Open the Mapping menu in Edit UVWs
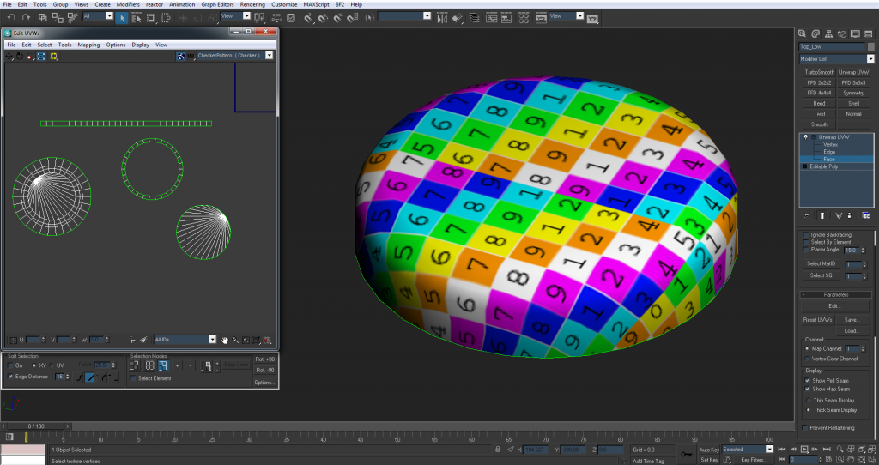 point(88,45)
